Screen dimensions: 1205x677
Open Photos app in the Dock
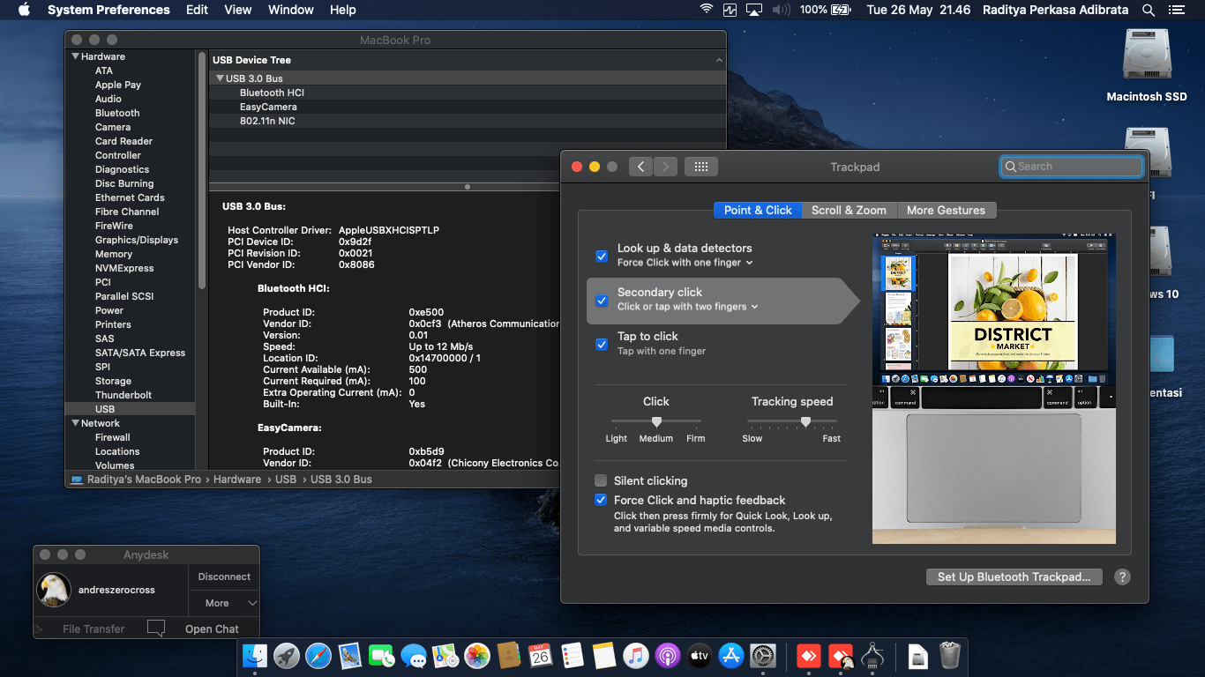(x=477, y=656)
